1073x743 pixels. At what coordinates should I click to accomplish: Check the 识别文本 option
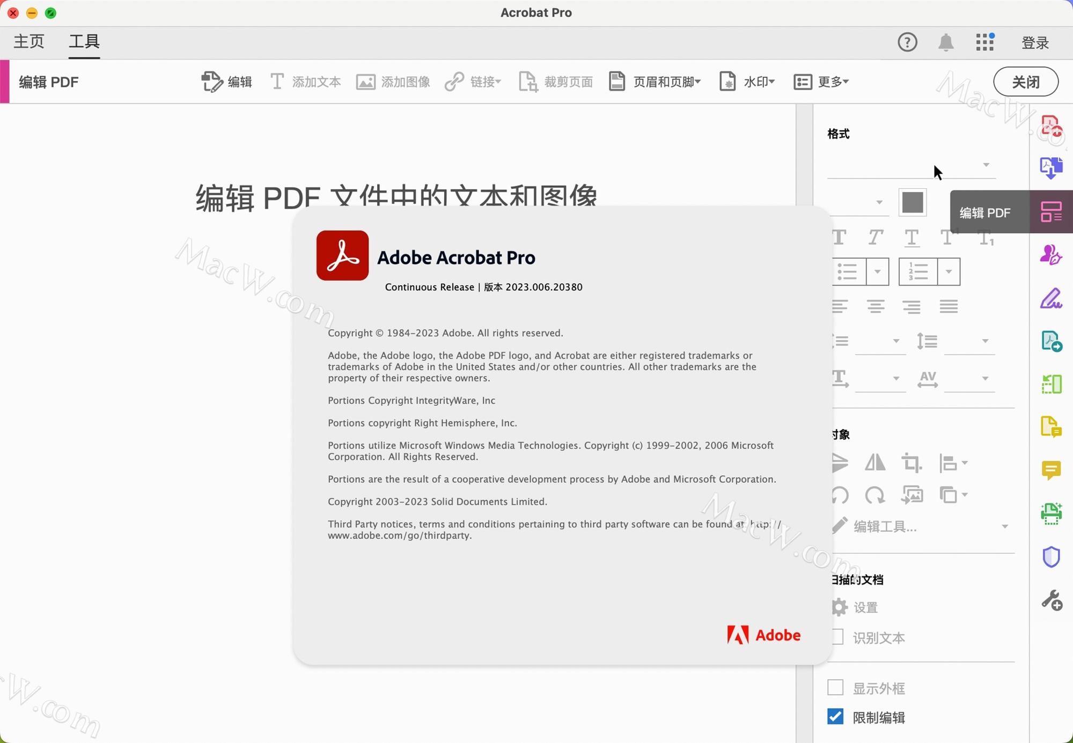pos(838,638)
